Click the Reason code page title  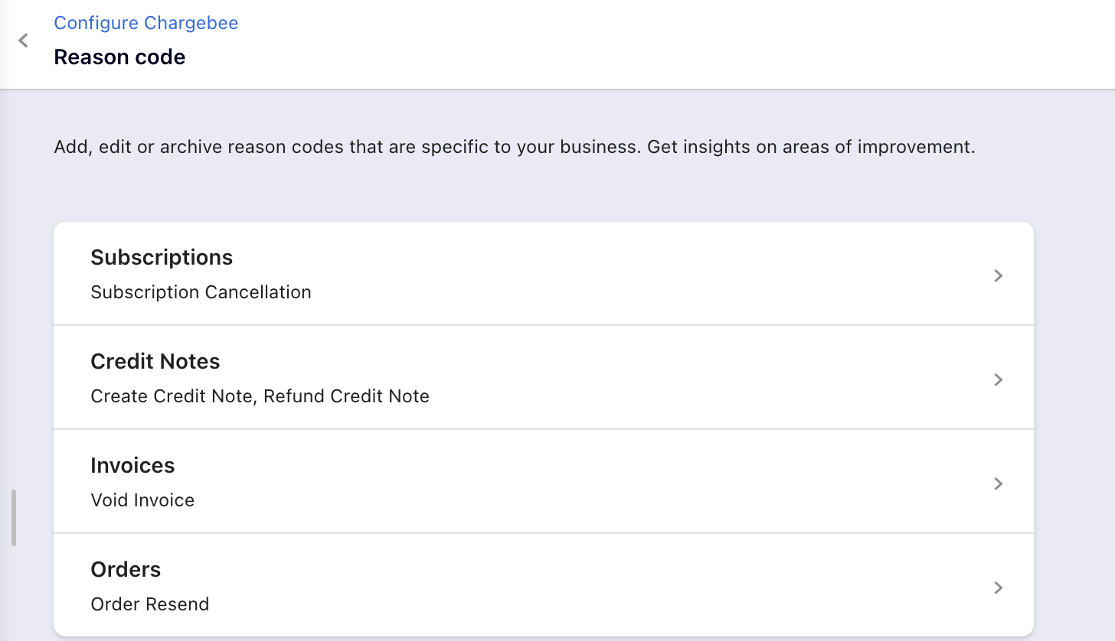pos(119,57)
